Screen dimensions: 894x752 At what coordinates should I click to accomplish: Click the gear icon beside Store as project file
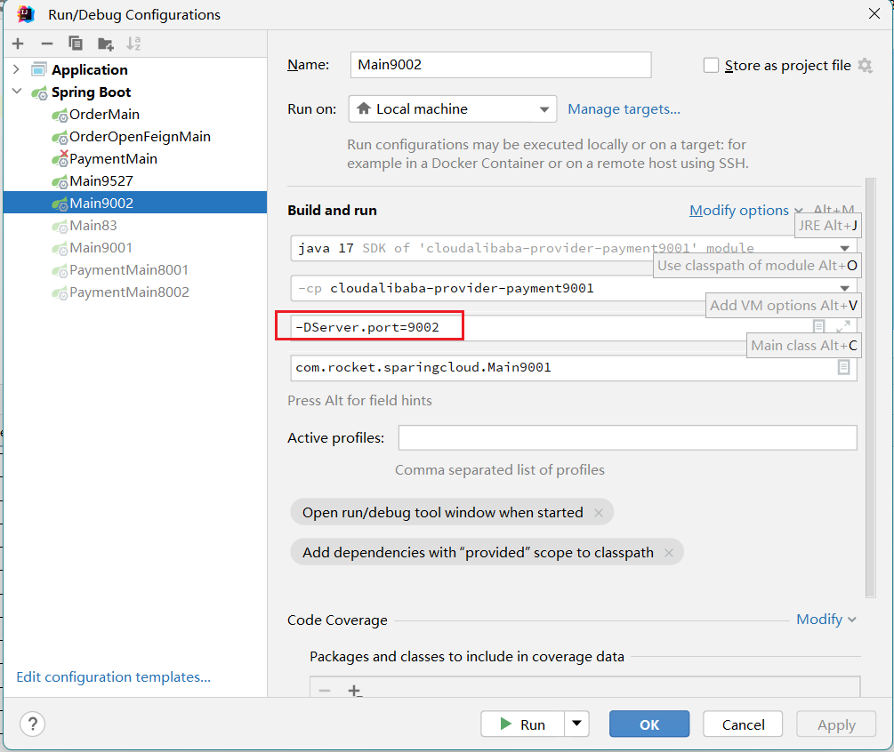point(865,66)
